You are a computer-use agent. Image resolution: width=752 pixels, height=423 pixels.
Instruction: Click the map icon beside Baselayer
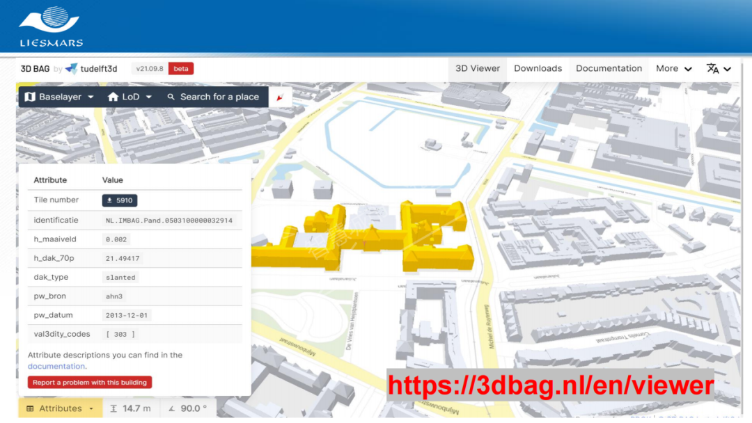click(30, 97)
